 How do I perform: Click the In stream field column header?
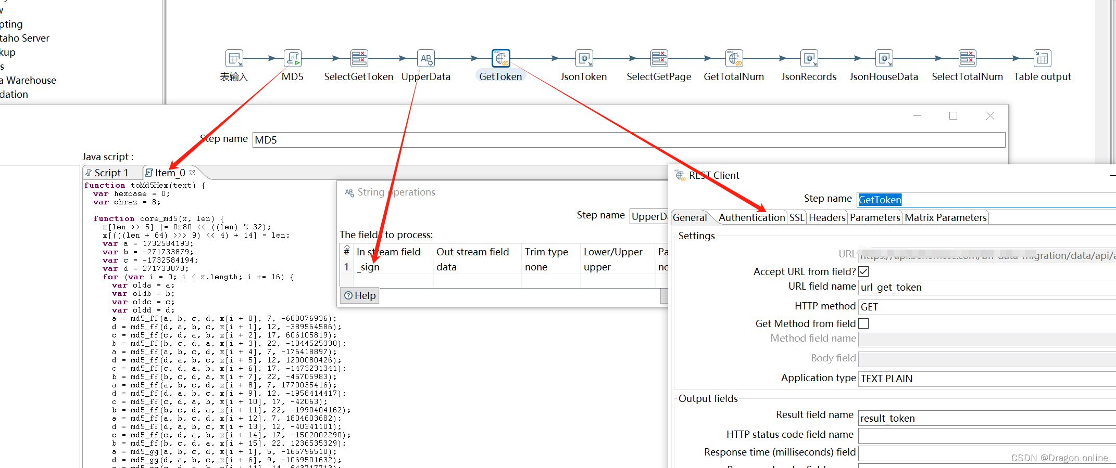click(393, 252)
